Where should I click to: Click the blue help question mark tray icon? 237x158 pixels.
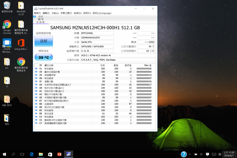184,154
